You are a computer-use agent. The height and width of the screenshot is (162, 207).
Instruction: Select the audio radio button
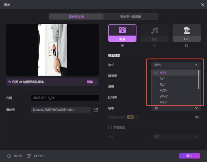point(155,45)
